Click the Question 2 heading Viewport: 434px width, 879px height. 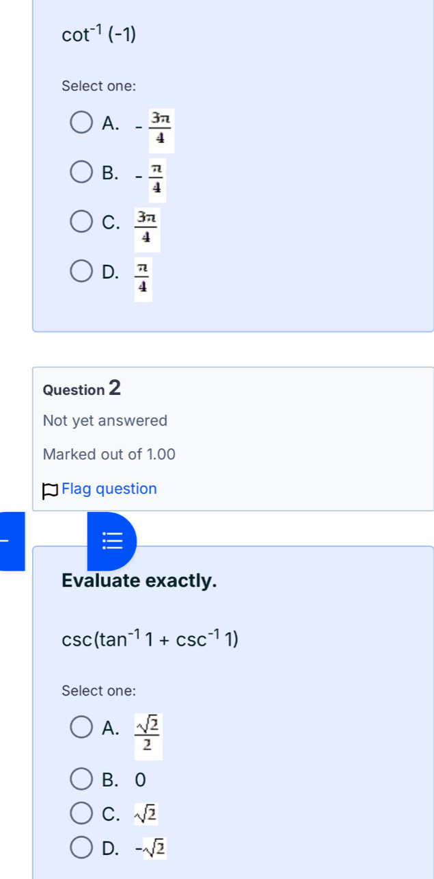pos(81,388)
